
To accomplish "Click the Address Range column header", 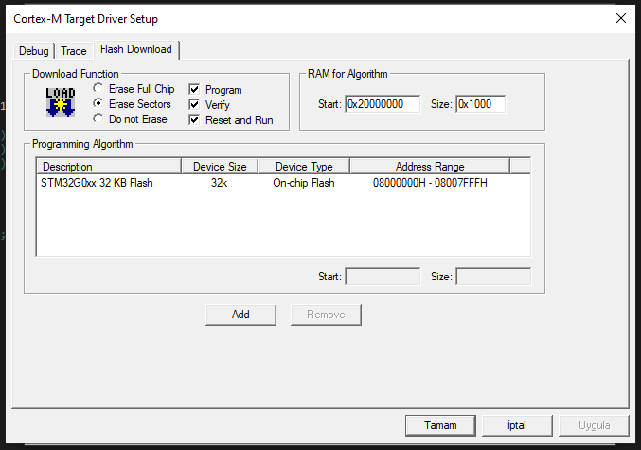I will [x=430, y=167].
